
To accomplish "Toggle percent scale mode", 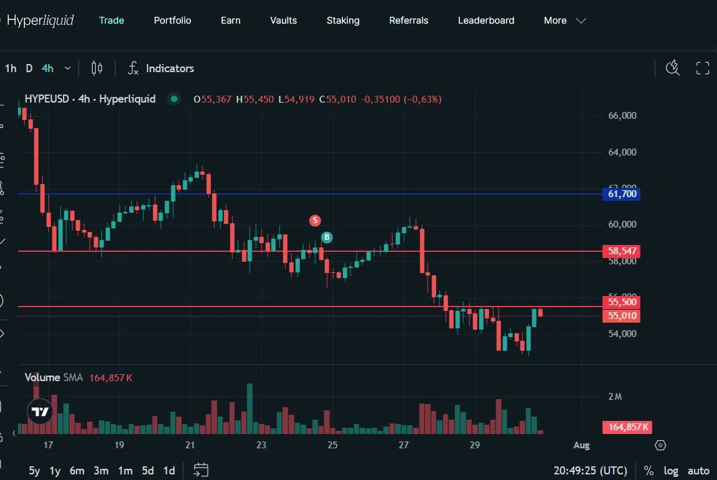I will pos(649,471).
